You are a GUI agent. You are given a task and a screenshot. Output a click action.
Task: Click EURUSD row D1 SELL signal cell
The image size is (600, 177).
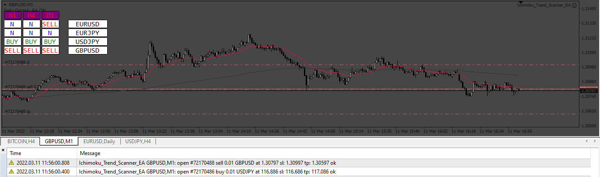(50, 24)
